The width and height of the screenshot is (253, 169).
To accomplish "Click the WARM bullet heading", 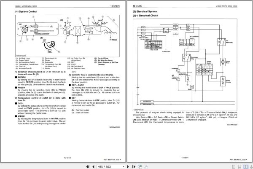I will (21, 116).
